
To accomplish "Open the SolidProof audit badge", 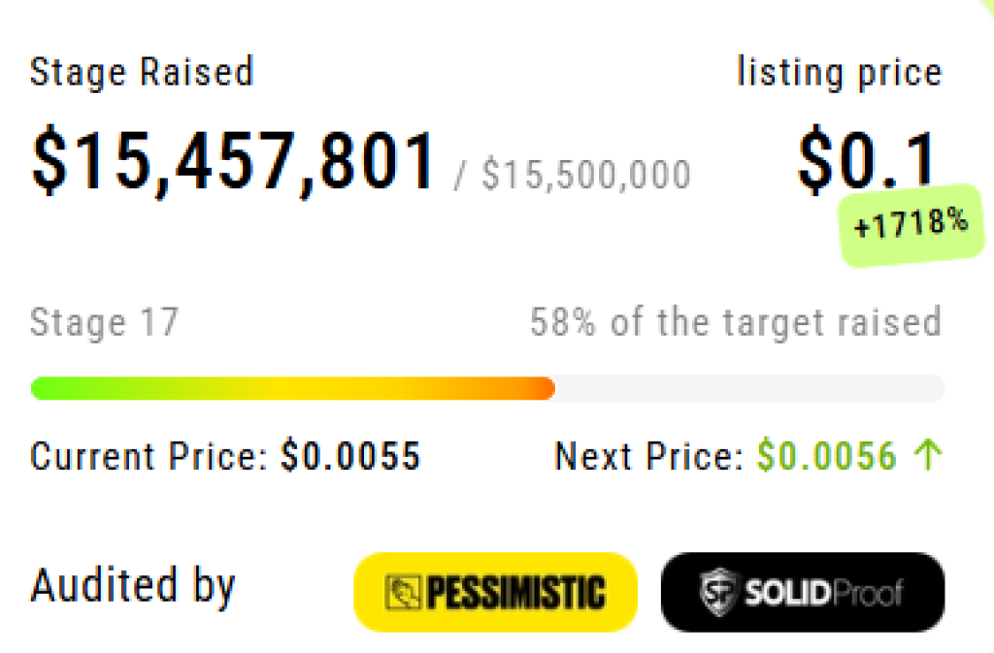I will click(x=802, y=591).
